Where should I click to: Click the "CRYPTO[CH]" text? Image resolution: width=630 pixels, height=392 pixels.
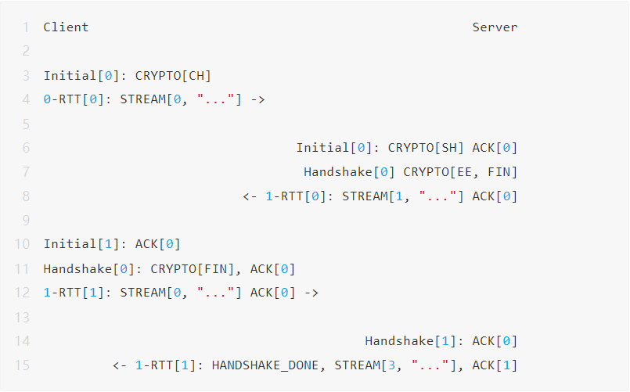pyautogui.click(x=173, y=76)
